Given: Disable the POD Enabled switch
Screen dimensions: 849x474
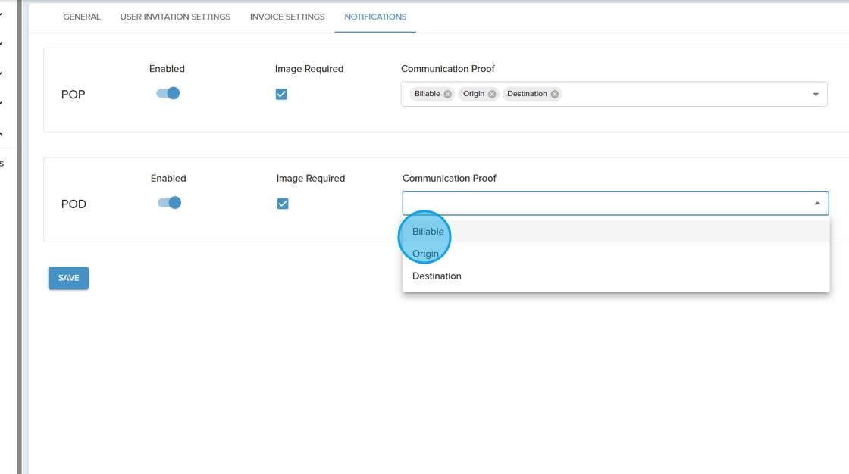Looking at the screenshot, I should 170,203.
